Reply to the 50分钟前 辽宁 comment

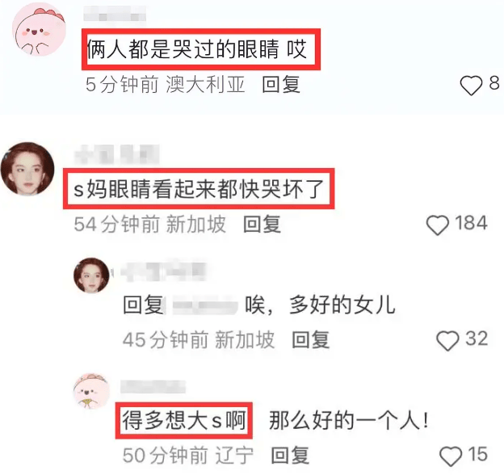(290, 456)
